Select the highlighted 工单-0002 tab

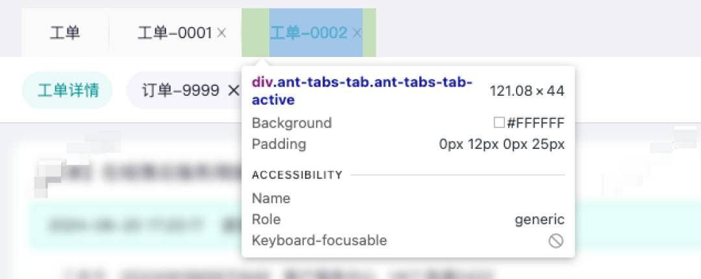[309, 32]
